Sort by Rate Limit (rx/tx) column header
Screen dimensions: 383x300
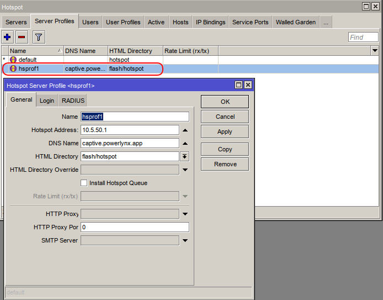[191, 51]
